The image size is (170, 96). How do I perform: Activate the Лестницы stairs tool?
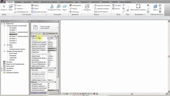coord(74,12)
